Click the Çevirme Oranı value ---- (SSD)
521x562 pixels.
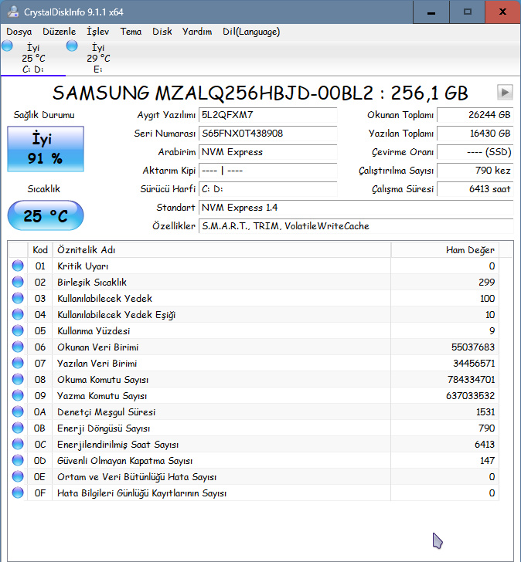tap(475, 152)
